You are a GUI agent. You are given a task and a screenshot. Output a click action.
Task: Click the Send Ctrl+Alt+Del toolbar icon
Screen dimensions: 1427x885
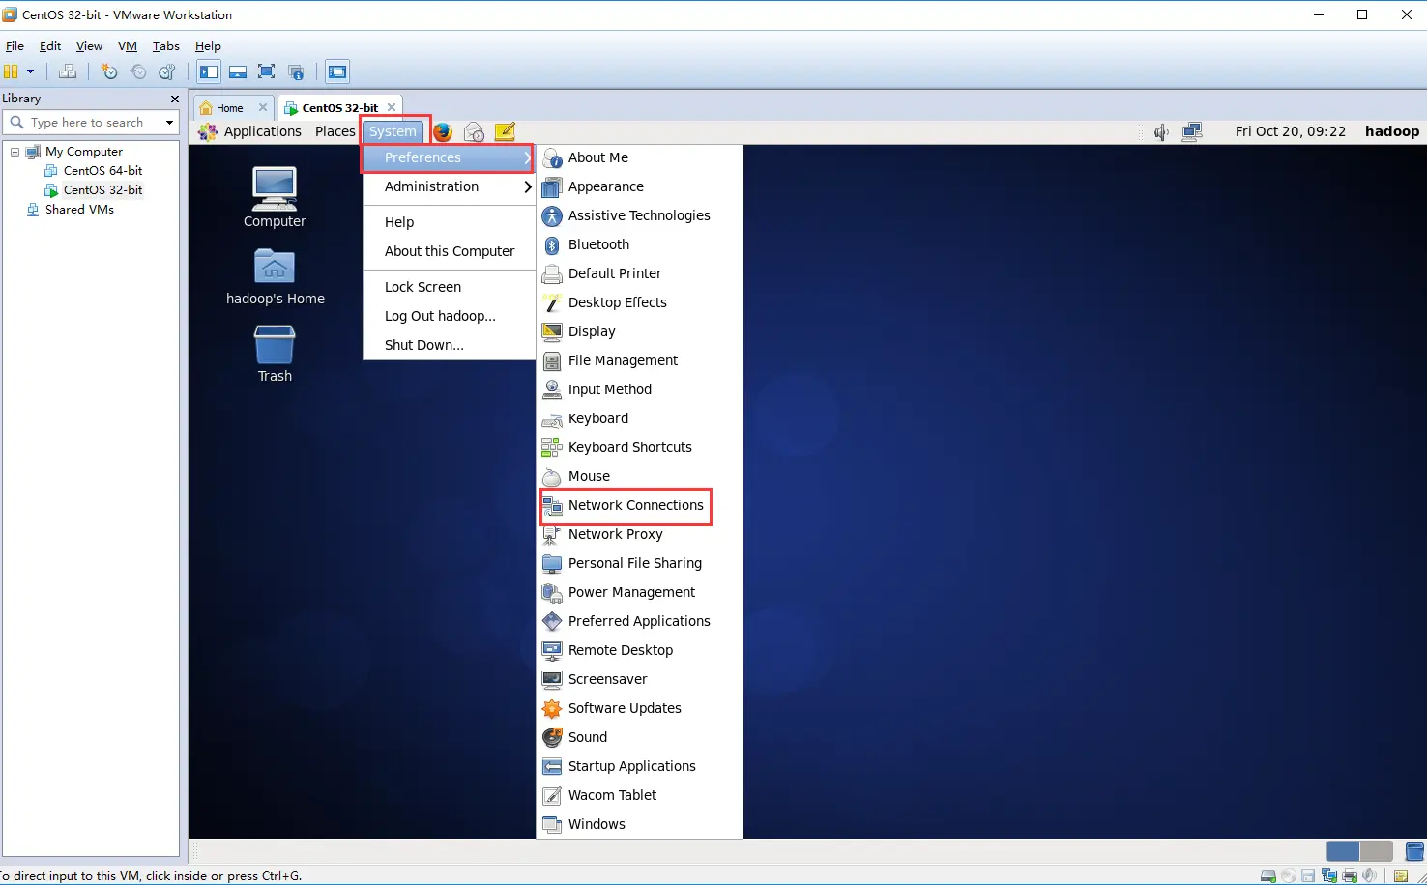[67, 71]
